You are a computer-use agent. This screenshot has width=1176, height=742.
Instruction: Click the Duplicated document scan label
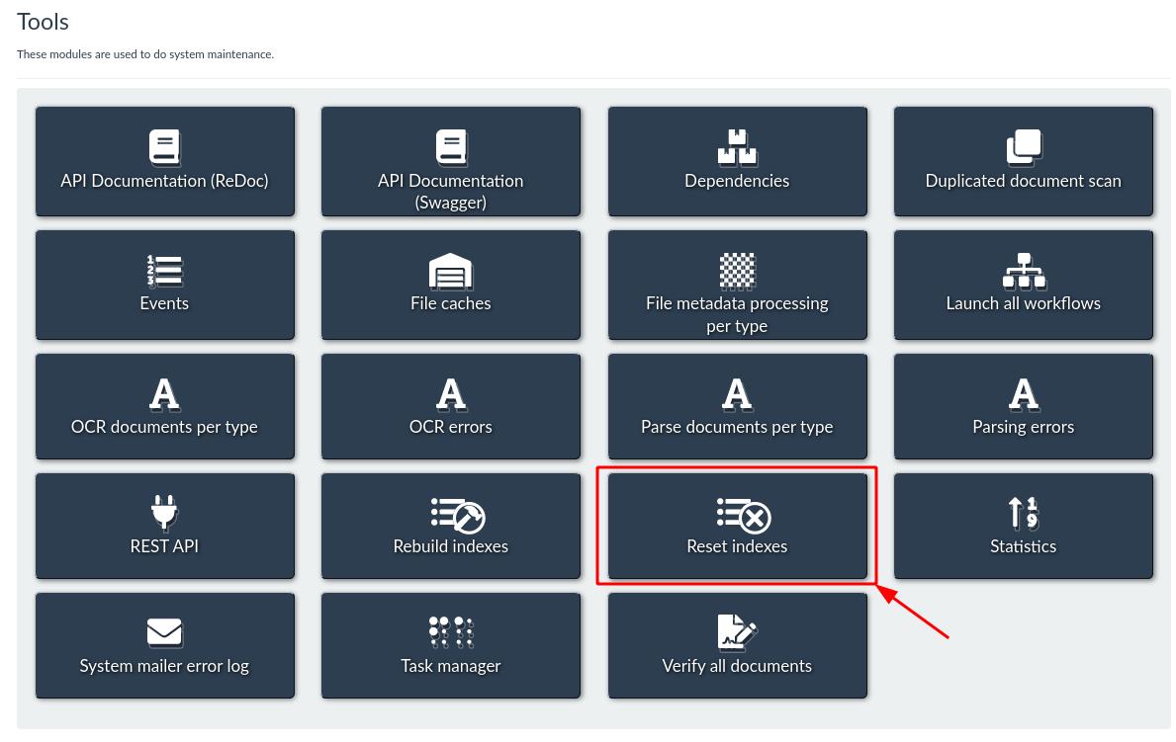(x=1024, y=181)
